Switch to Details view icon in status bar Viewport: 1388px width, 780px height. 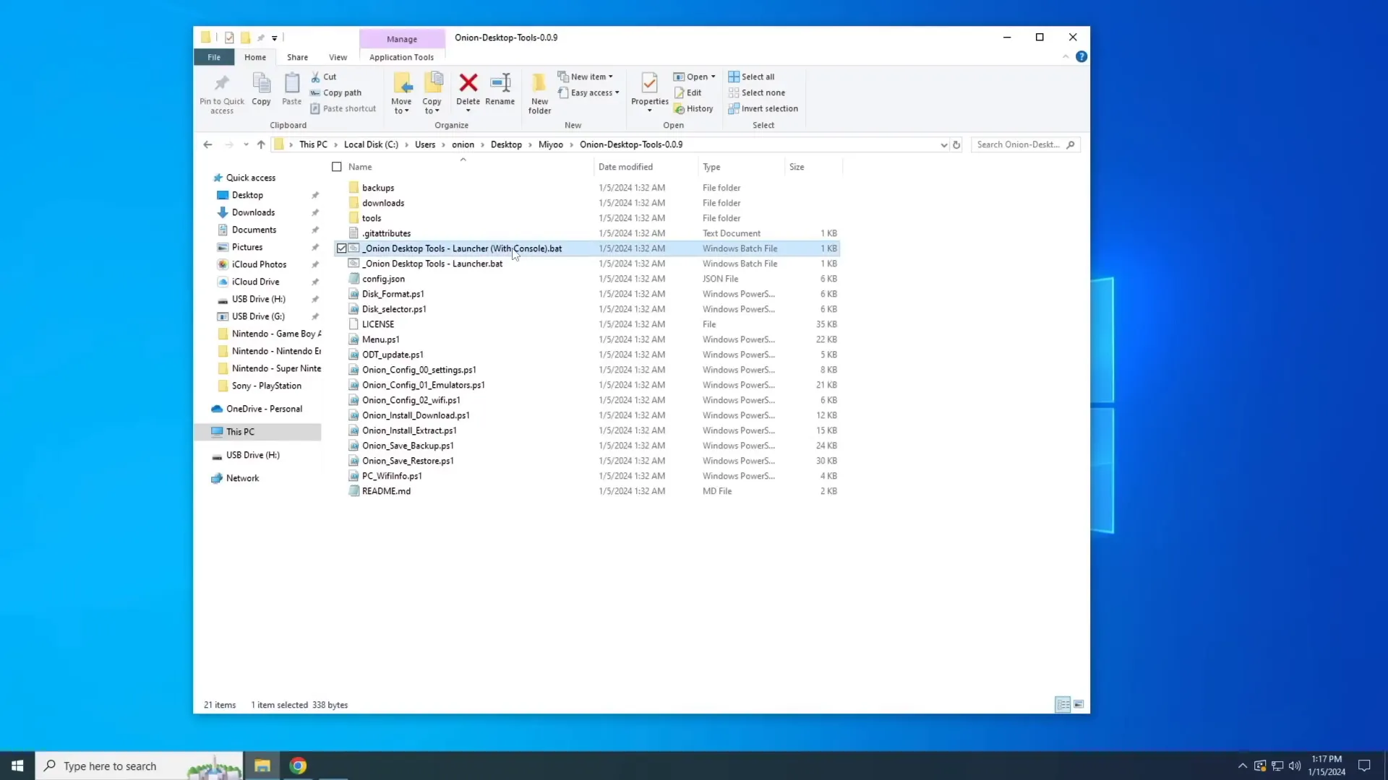pos(1063,704)
